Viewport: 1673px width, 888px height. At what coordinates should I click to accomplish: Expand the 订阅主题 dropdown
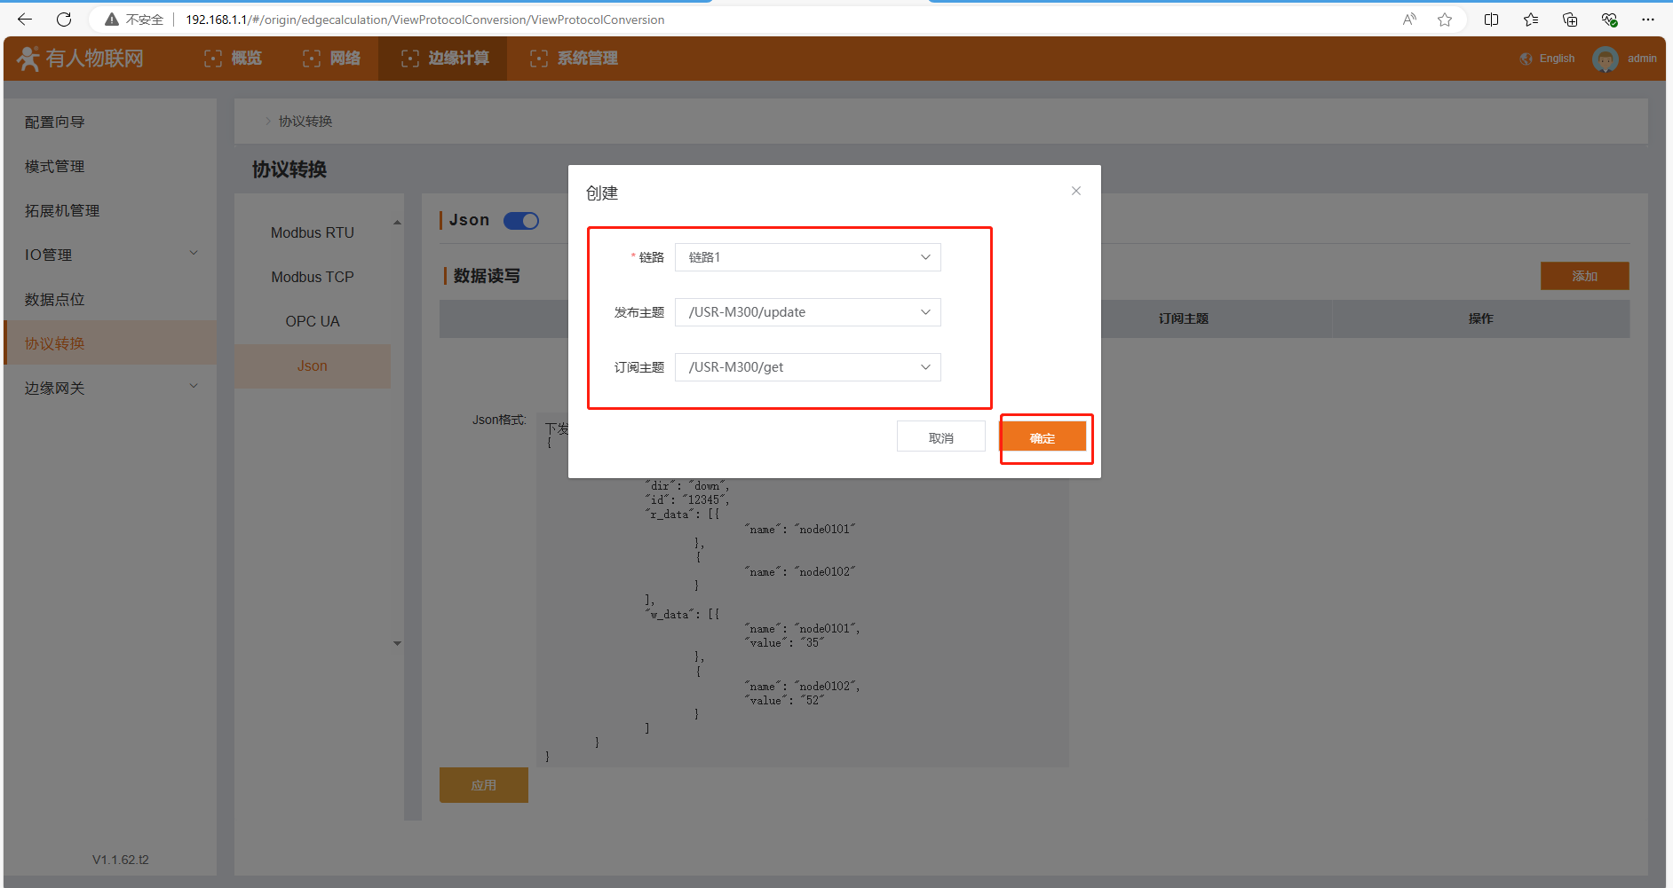coord(807,367)
